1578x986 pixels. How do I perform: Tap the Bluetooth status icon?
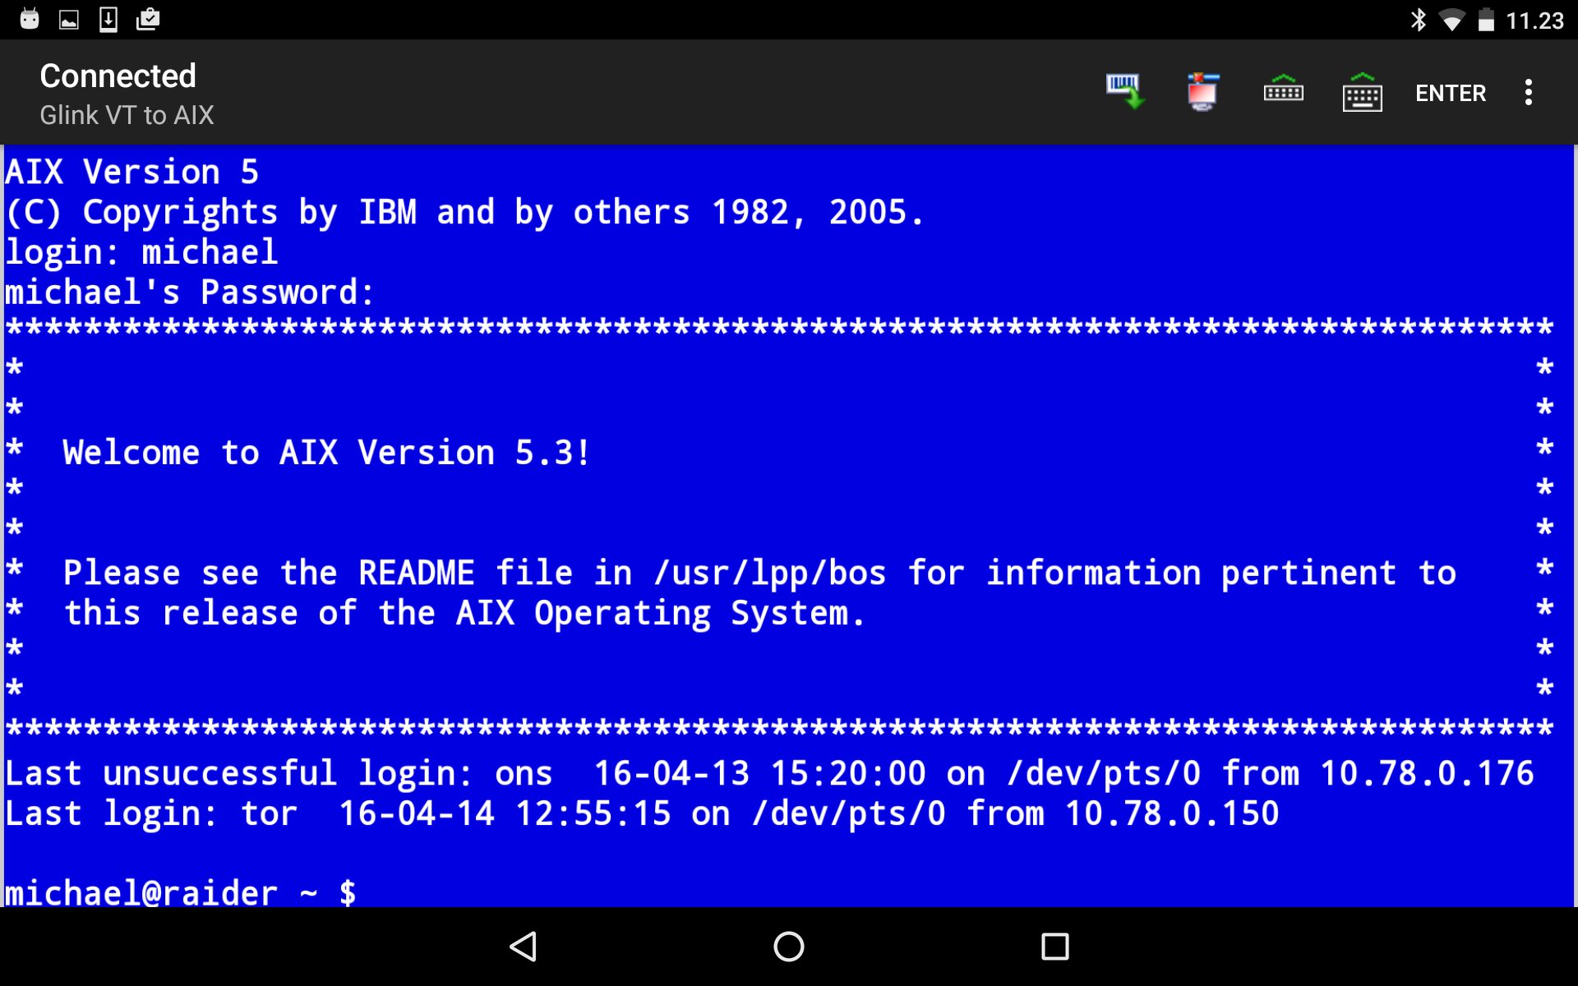click(1418, 20)
